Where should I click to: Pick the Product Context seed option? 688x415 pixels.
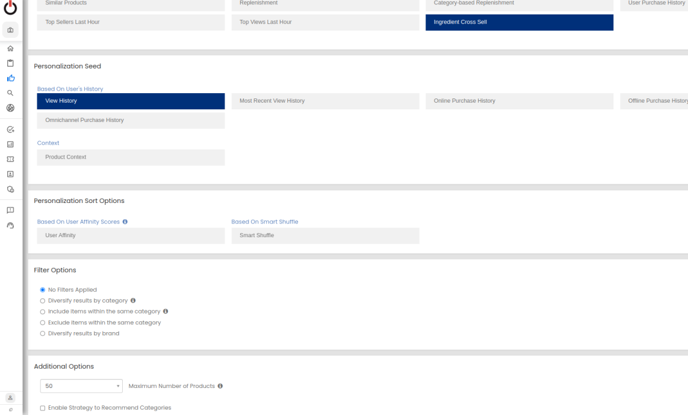click(131, 157)
